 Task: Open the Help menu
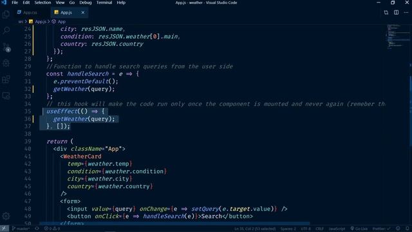(121, 3)
